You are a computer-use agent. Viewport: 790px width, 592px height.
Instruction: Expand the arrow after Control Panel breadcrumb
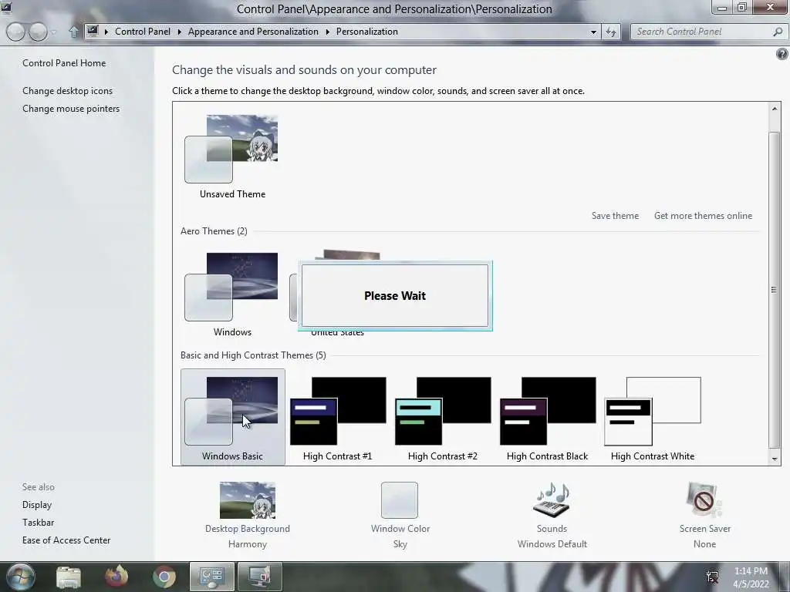[x=179, y=32]
